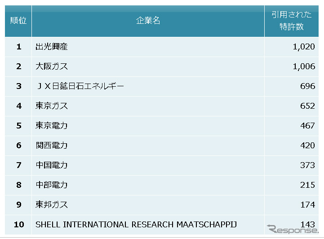Screen dimensions: 324x239
Task: Select the company name JX日鉱日石エネルギー
Action: (80, 86)
